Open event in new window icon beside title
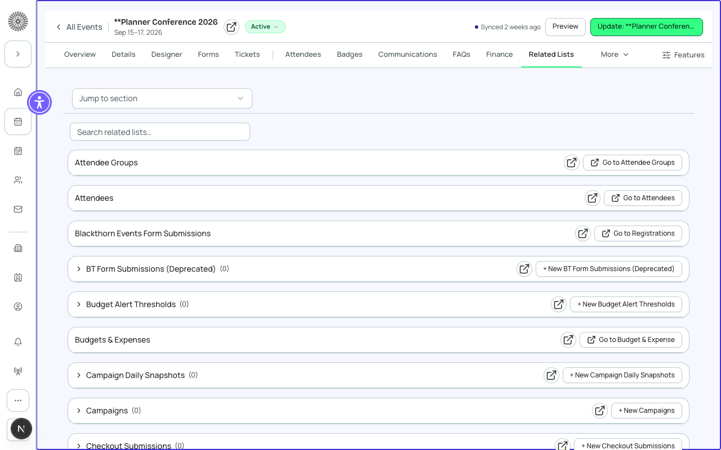 coord(232,27)
